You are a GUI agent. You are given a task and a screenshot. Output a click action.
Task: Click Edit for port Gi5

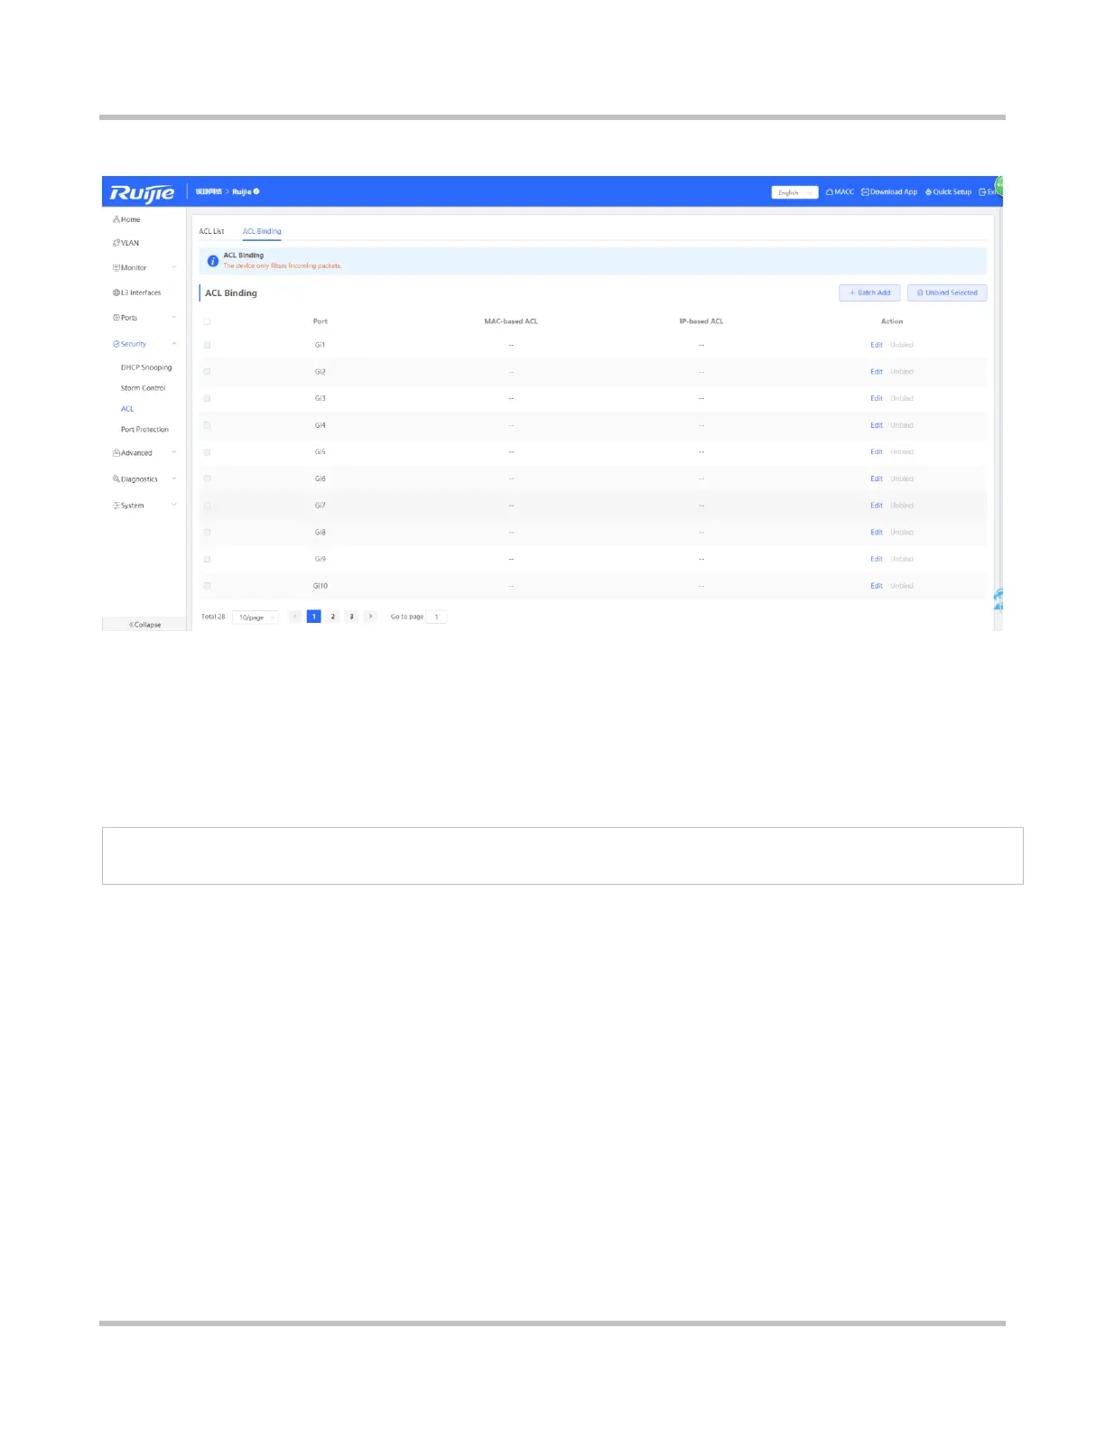pos(877,452)
